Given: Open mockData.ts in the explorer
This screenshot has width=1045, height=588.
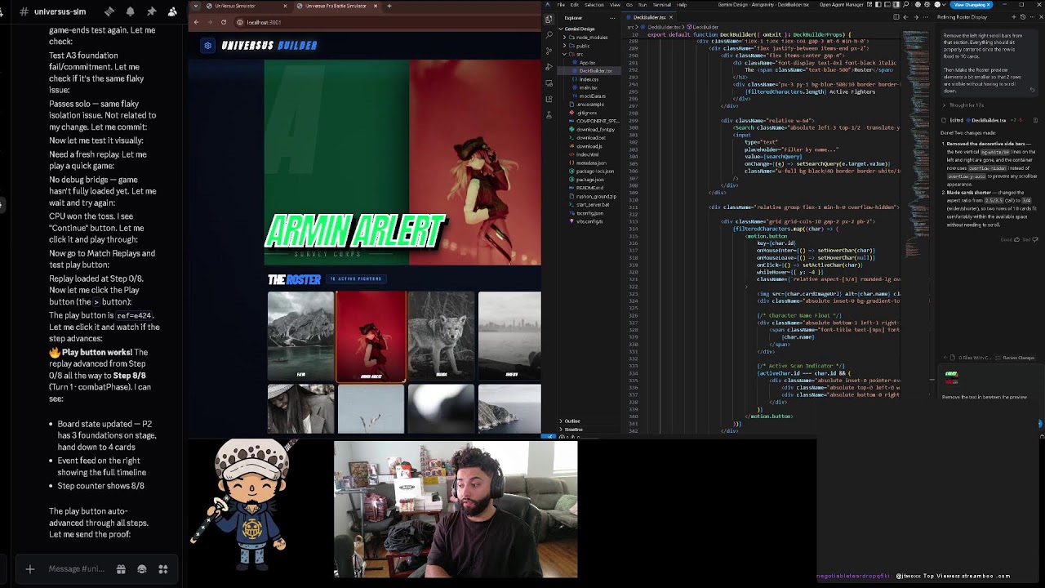Looking at the screenshot, I should 592,96.
